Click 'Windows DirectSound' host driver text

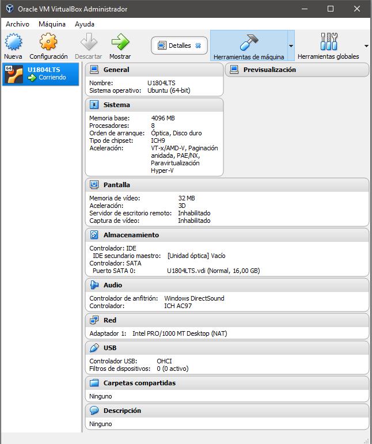pos(194,298)
